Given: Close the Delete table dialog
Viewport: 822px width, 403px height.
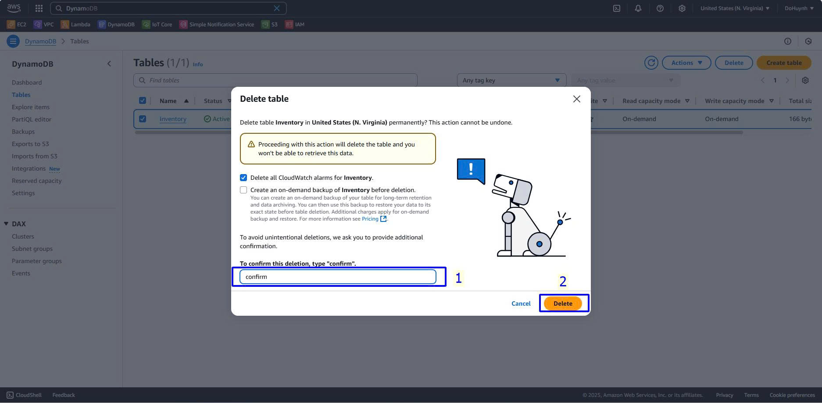Looking at the screenshot, I should [576, 99].
